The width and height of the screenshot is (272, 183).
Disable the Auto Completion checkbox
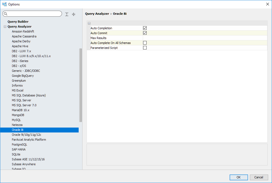145,28
